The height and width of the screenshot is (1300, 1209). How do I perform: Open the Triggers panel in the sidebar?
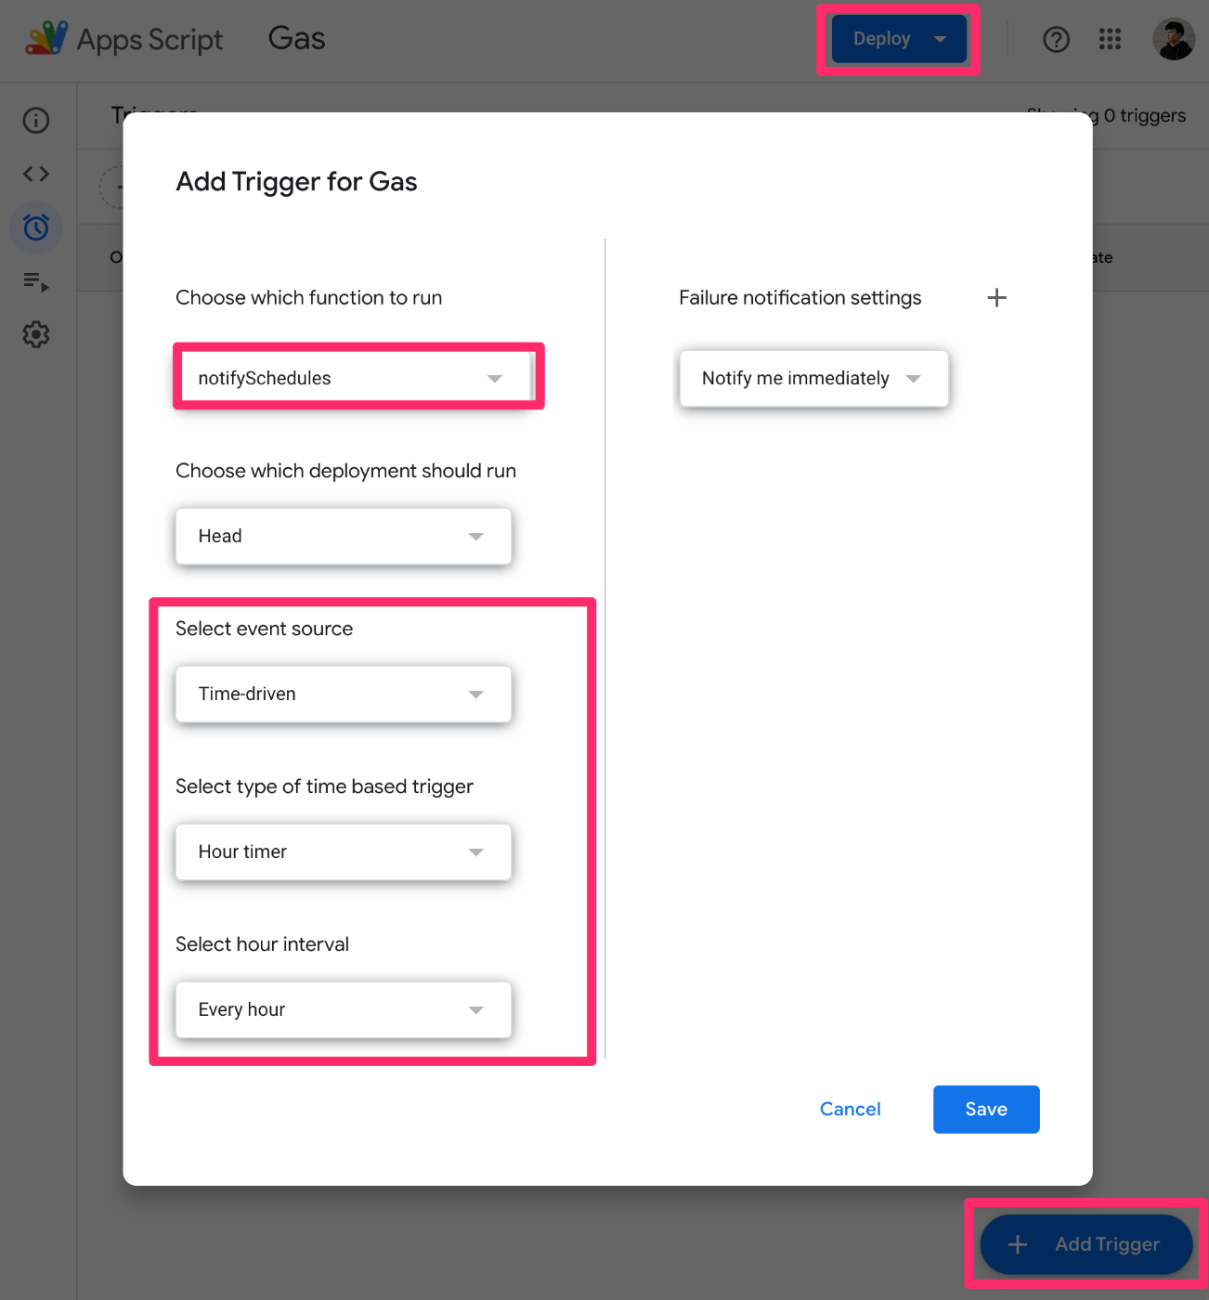(35, 227)
